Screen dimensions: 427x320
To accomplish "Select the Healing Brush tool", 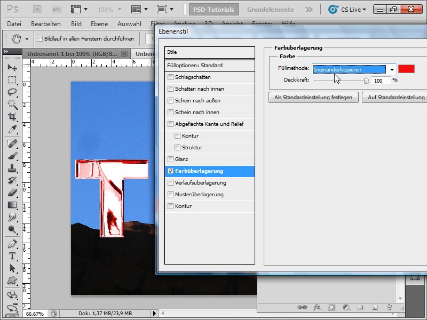I will (12, 143).
